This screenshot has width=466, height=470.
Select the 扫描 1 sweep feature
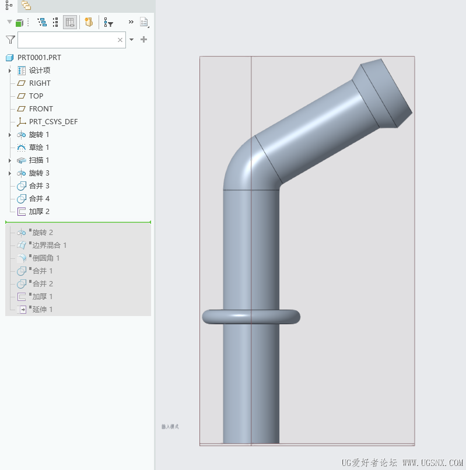click(x=39, y=160)
